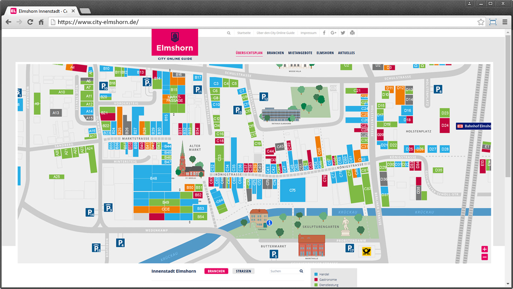Open the Facebook icon in the header
Image resolution: width=513 pixels, height=289 pixels.
(x=324, y=33)
